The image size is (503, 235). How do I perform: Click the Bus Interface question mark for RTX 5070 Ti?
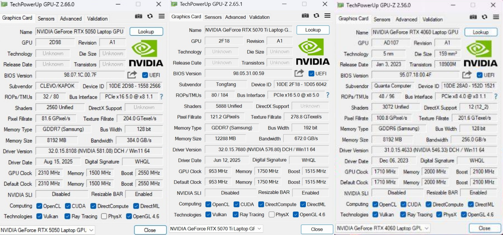pyautogui.click(x=328, y=95)
